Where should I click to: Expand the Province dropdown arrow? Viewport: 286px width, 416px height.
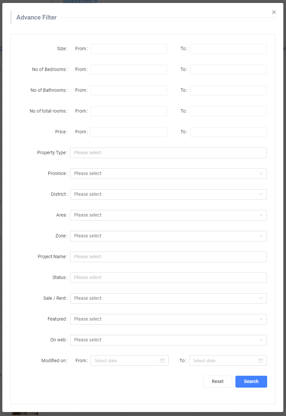click(261, 174)
